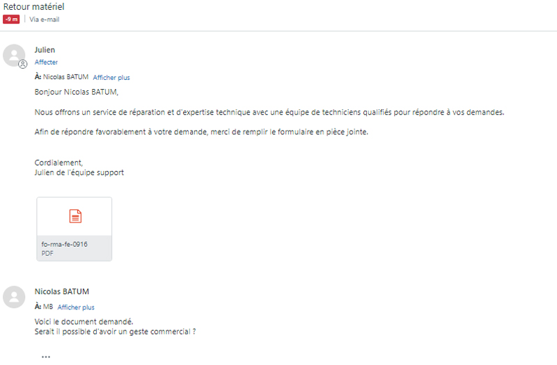Click the PDF type label on the attachment
This screenshot has width=557, height=365.
(47, 253)
